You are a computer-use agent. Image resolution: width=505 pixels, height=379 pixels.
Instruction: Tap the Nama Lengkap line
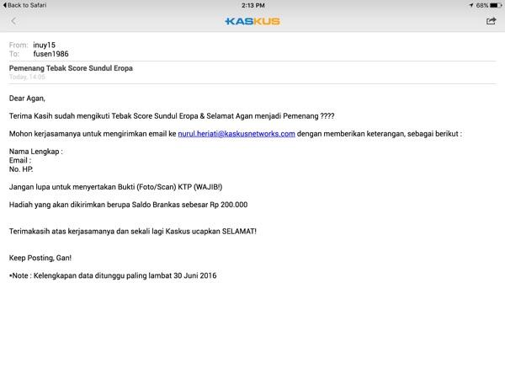pyautogui.click(x=35, y=152)
